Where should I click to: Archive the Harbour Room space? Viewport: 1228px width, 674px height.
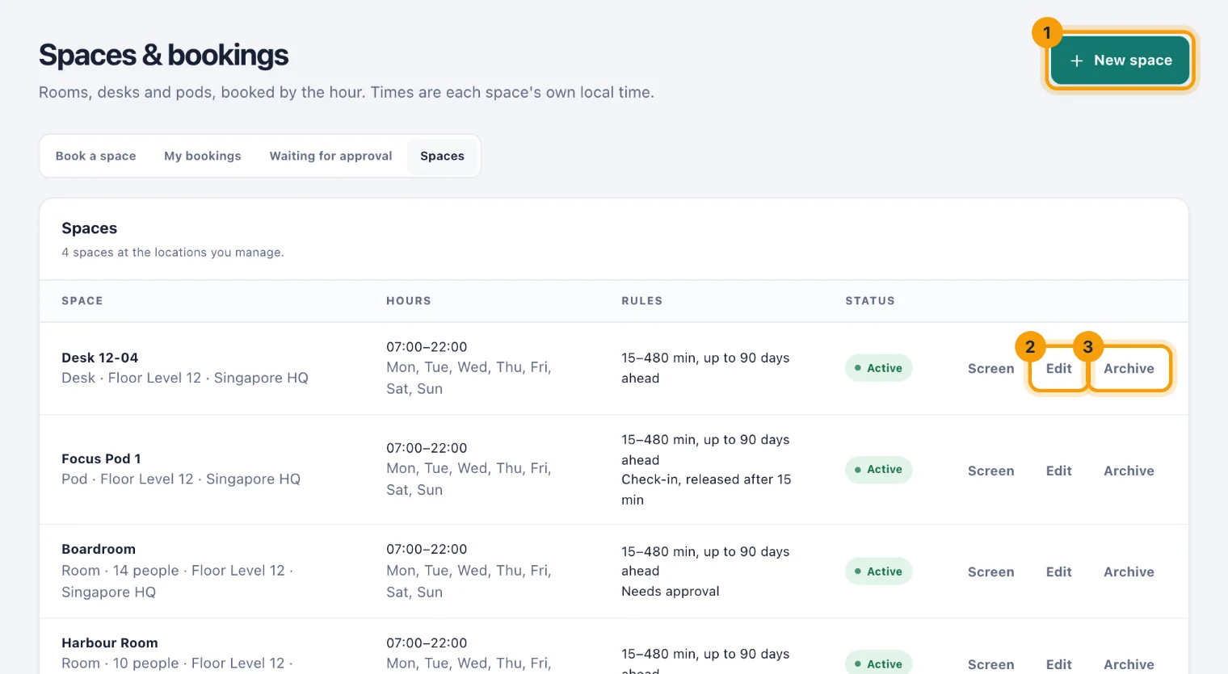pos(1129,664)
